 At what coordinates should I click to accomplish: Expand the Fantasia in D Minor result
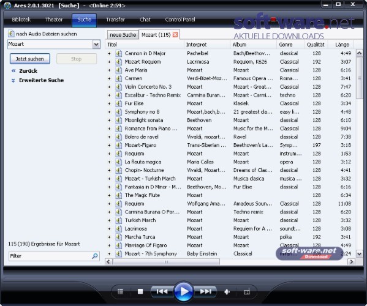pos(109,187)
